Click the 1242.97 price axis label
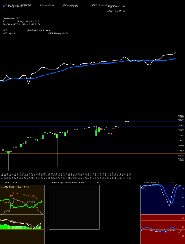 (x=181, y=140)
